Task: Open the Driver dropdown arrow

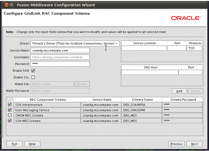Action: pyautogui.click(x=116, y=43)
